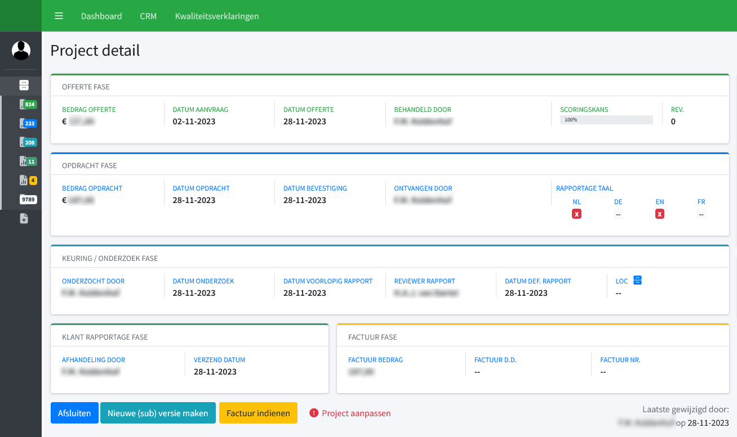
Task: Click the Factuur indienen button
Action: (x=258, y=413)
